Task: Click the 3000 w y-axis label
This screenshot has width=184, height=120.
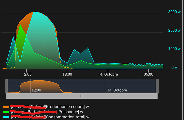Action: coord(174,12)
